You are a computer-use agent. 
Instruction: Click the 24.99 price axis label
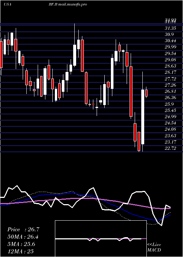170,117
